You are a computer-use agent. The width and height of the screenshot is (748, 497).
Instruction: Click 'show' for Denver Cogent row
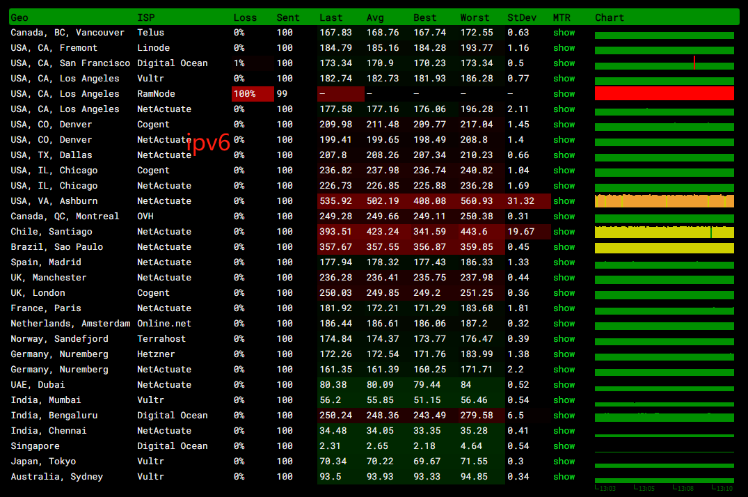564,124
